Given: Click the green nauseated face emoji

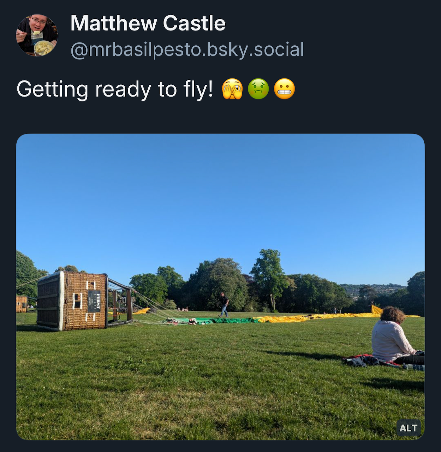Looking at the screenshot, I should click(x=258, y=89).
